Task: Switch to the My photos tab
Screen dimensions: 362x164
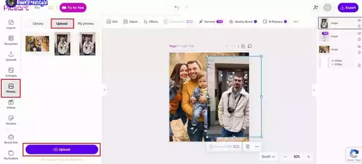Action: (x=86, y=23)
